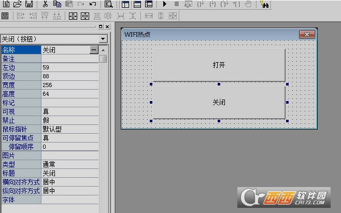Select the 字体 property row
Screen dimensions: 341x213
pyautogui.click(x=50, y=200)
